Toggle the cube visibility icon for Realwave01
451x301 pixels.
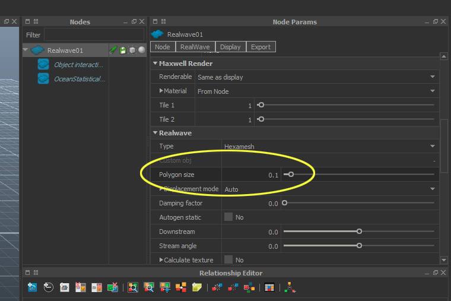coord(132,50)
